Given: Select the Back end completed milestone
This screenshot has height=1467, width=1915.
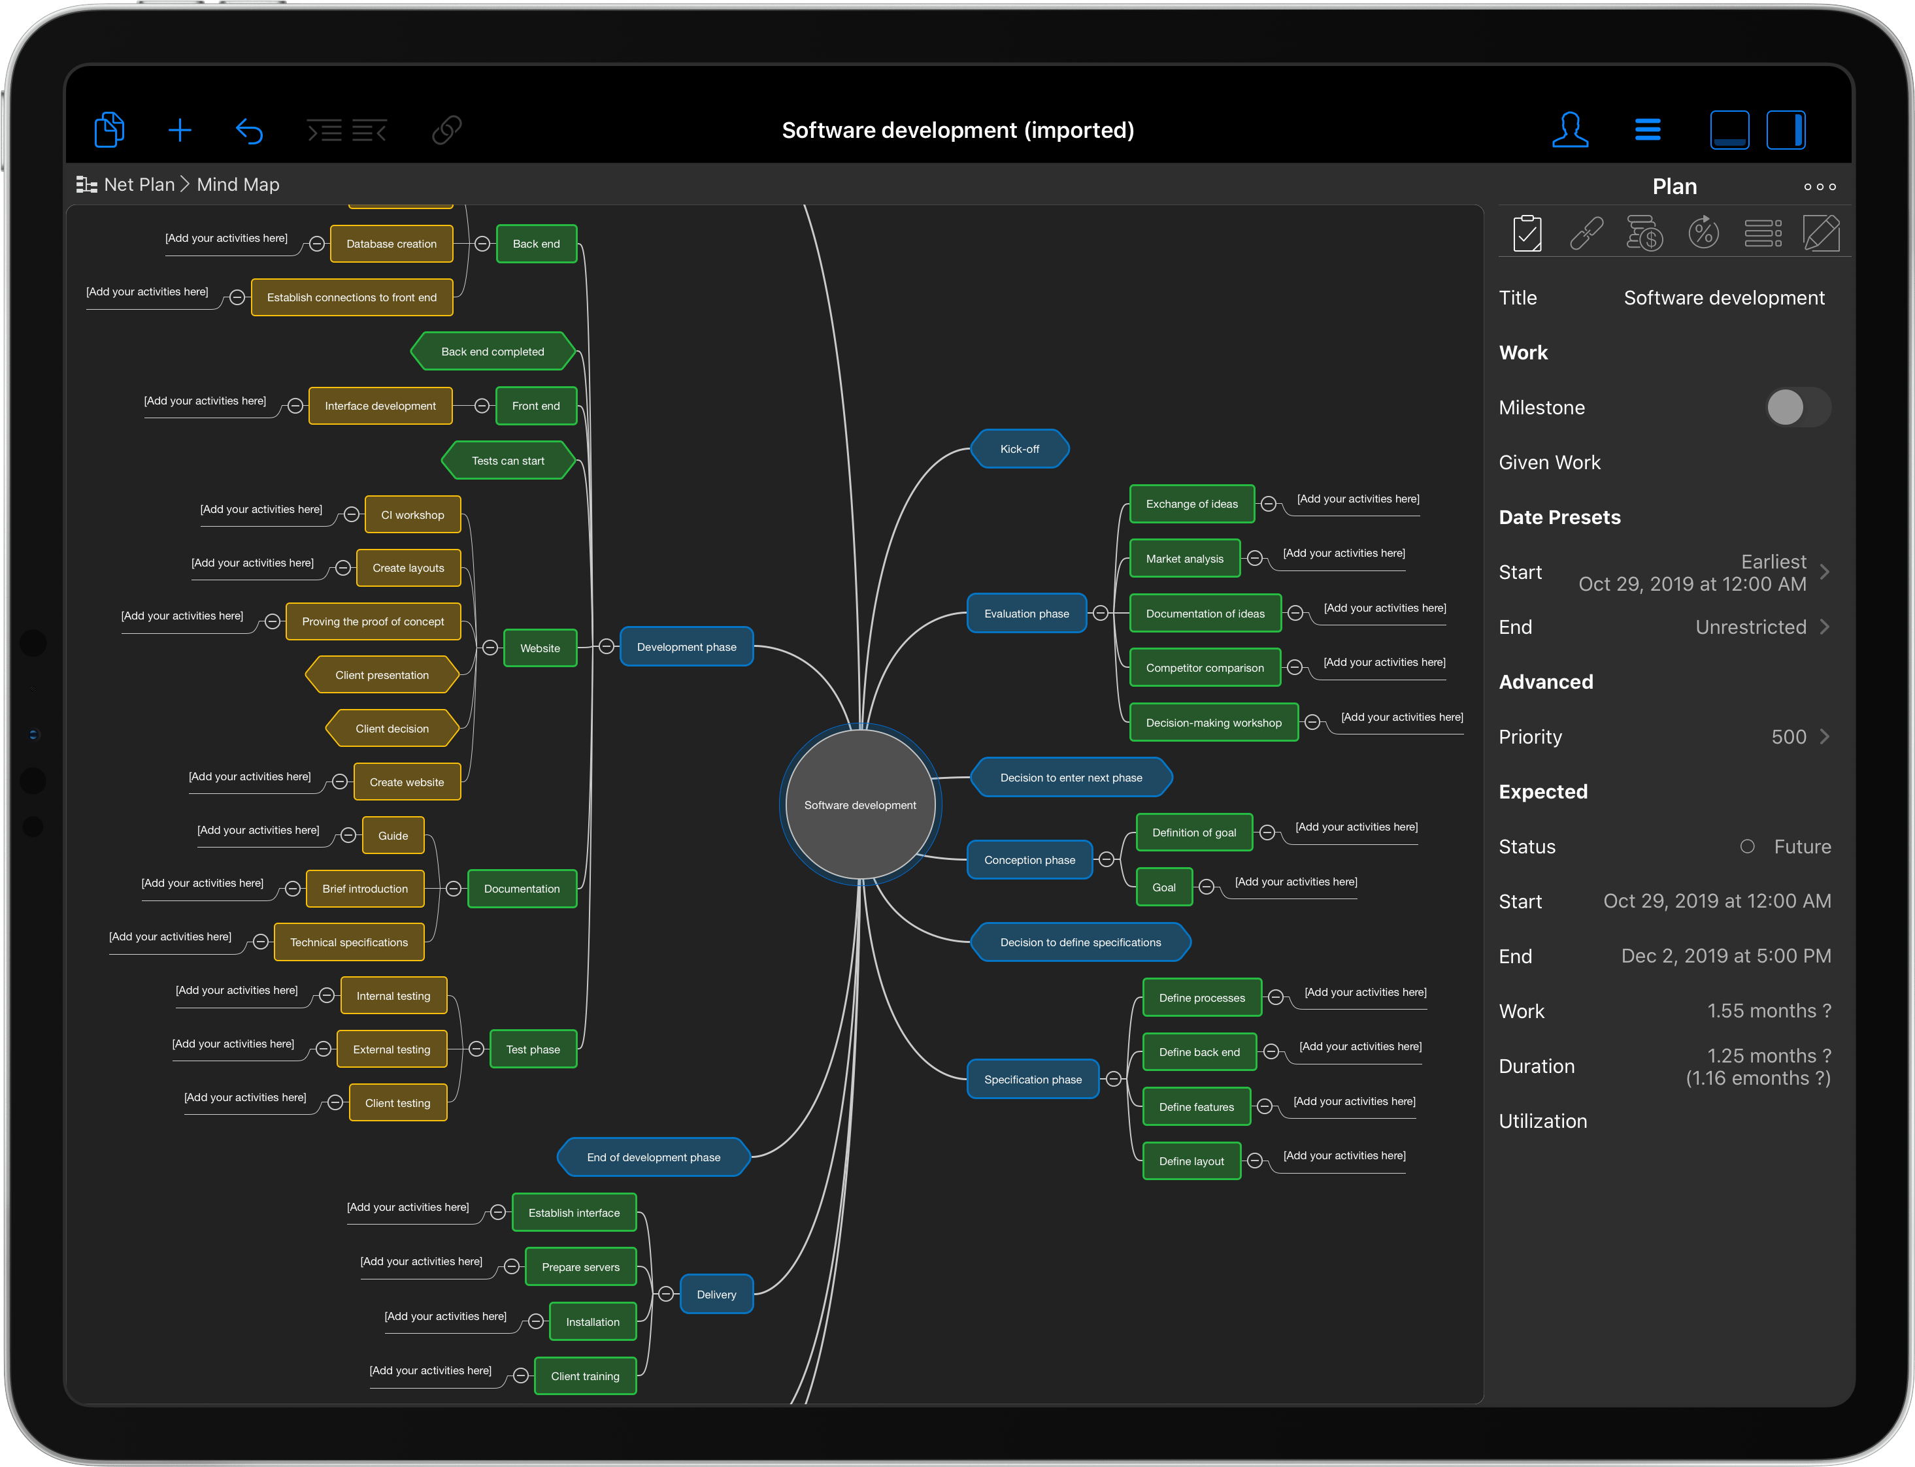Looking at the screenshot, I should point(493,352).
